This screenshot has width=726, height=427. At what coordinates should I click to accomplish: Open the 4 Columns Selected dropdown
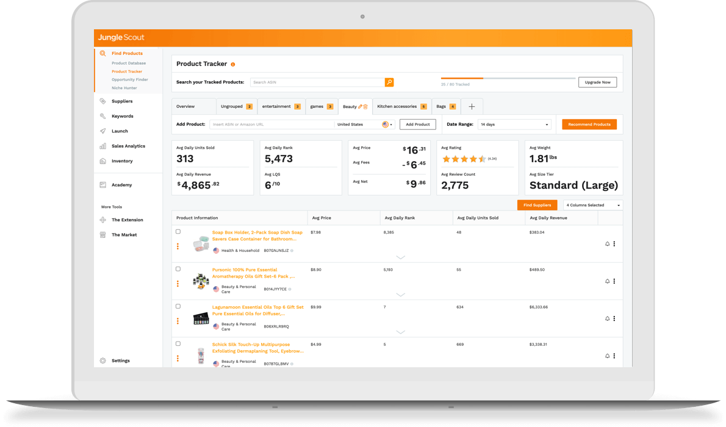click(592, 205)
